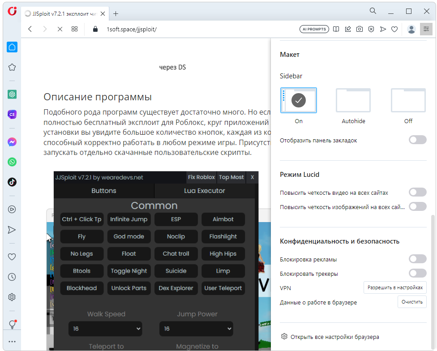Screen dimensions: 437x351
Task: Open the page edit pencil icon
Action: [348, 29]
